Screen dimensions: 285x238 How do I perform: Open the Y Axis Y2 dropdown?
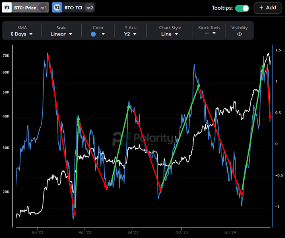click(x=130, y=34)
